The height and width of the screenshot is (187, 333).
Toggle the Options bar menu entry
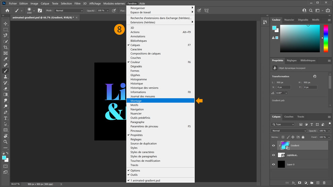160,170
